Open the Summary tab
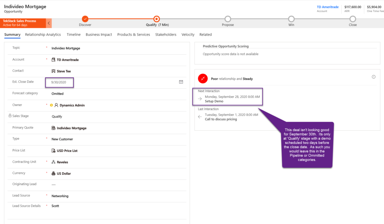This screenshot has height=224, width=384. pos(12,34)
